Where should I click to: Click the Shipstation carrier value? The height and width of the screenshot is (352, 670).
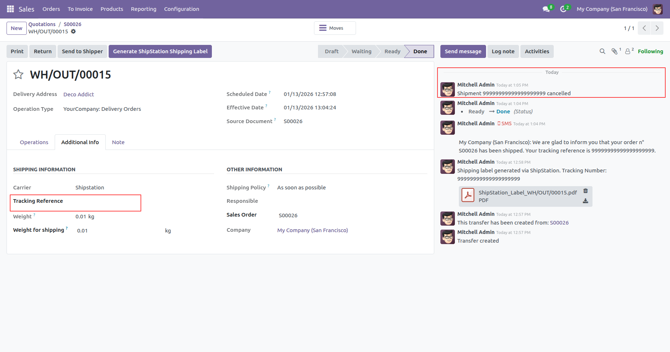[90, 188]
